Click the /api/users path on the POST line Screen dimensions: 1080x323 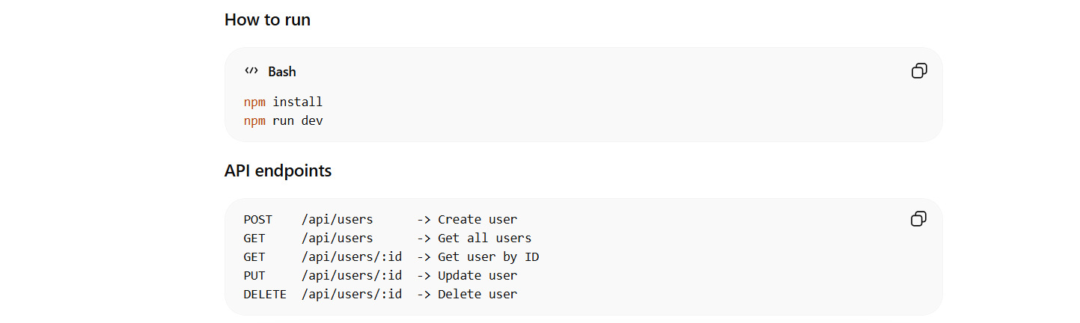(x=337, y=220)
